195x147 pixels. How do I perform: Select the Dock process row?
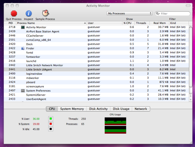point(96,44)
